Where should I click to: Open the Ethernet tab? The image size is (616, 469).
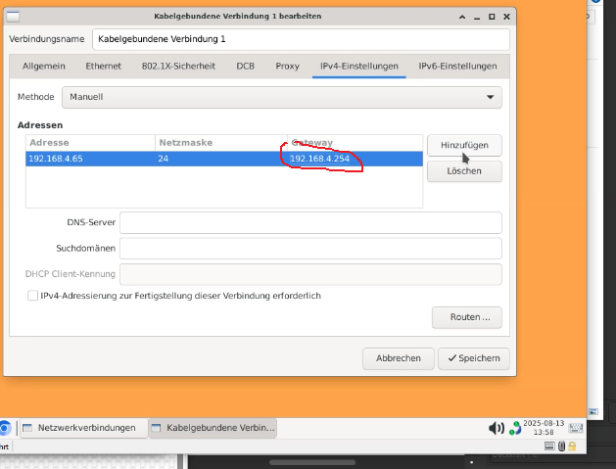point(103,66)
